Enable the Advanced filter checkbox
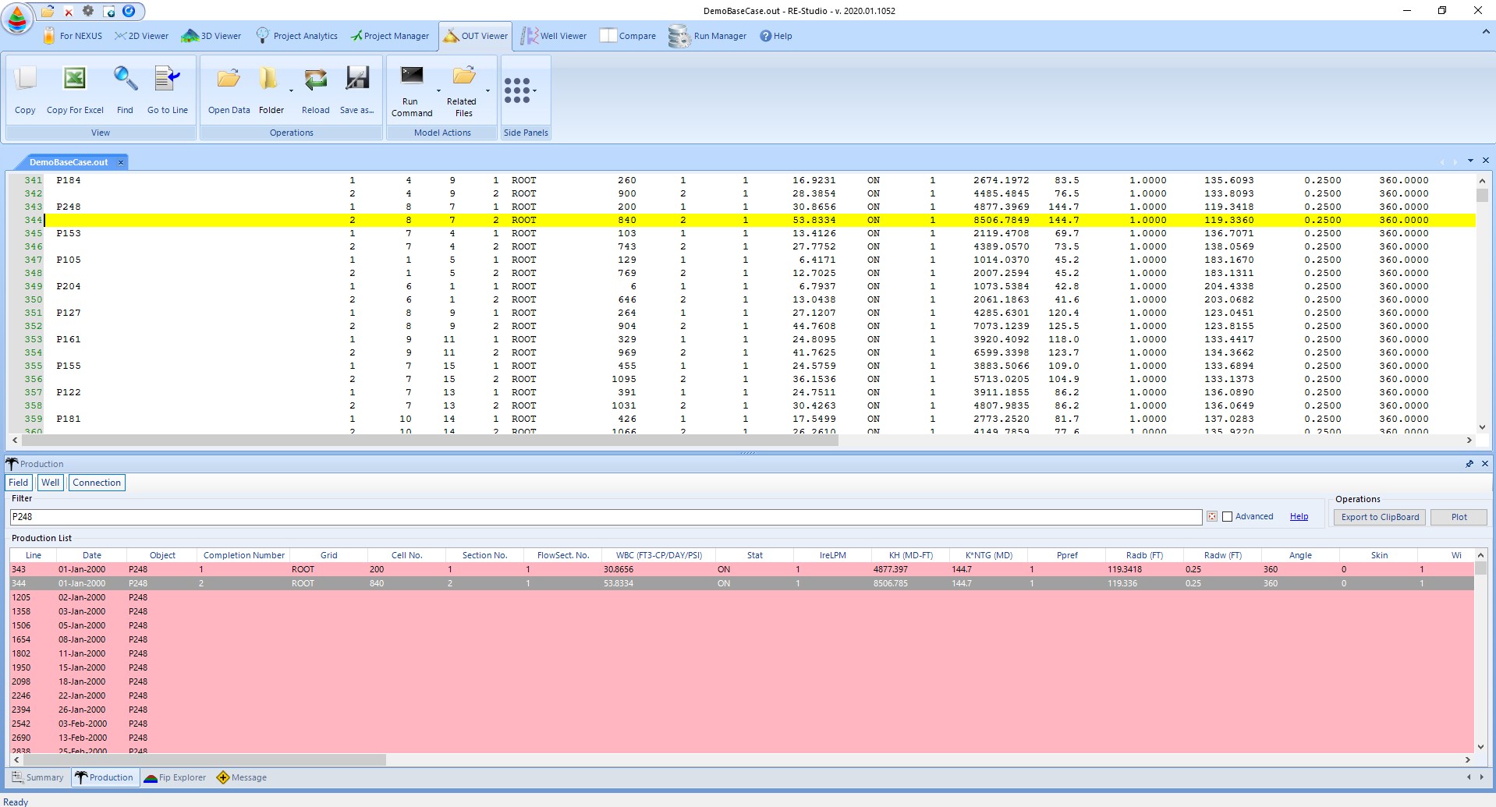 (x=1227, y=517)
